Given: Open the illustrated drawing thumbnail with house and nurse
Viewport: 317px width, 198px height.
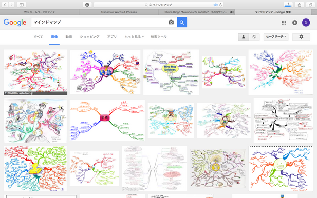Looking at the screenshot, I should [35, 121].
